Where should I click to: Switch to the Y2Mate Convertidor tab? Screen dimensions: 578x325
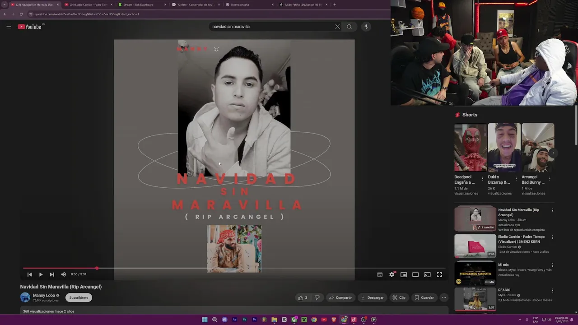pyautogui.click(x=196, y=5)
